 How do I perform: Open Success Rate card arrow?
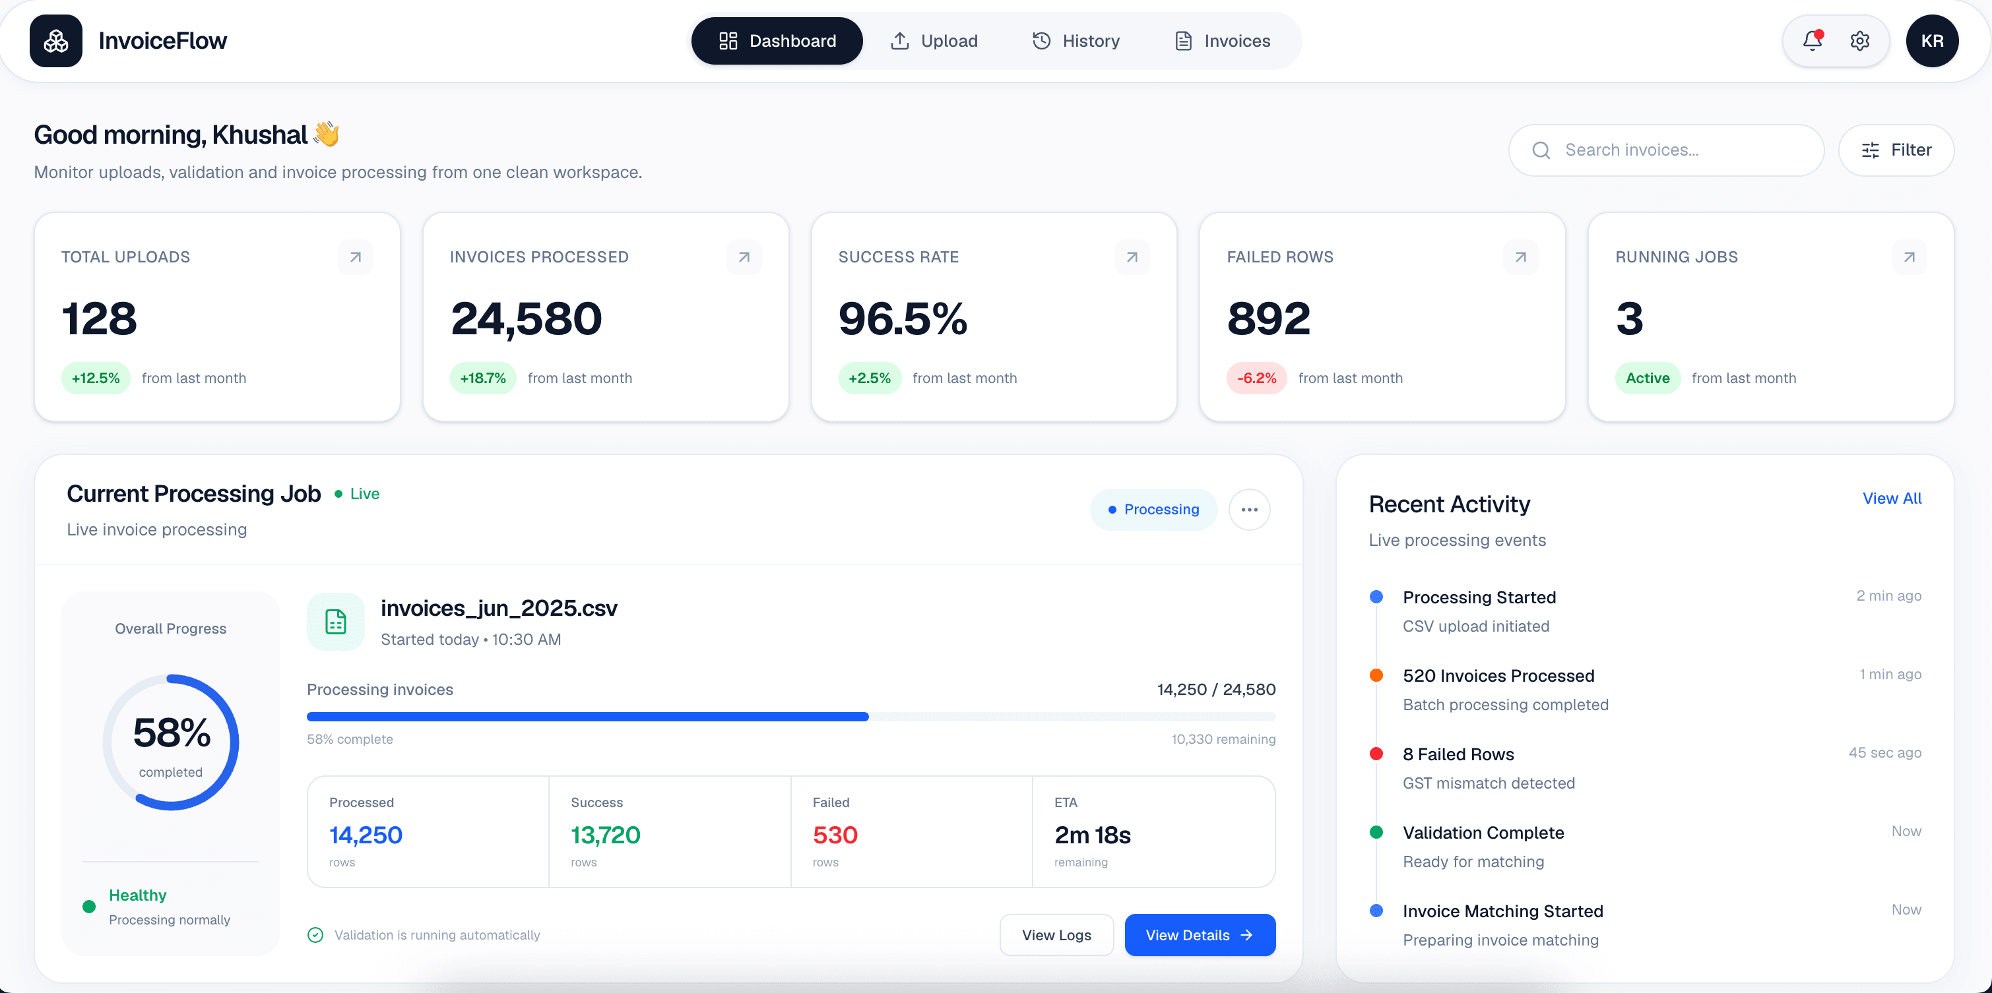tap(1132, 256)
